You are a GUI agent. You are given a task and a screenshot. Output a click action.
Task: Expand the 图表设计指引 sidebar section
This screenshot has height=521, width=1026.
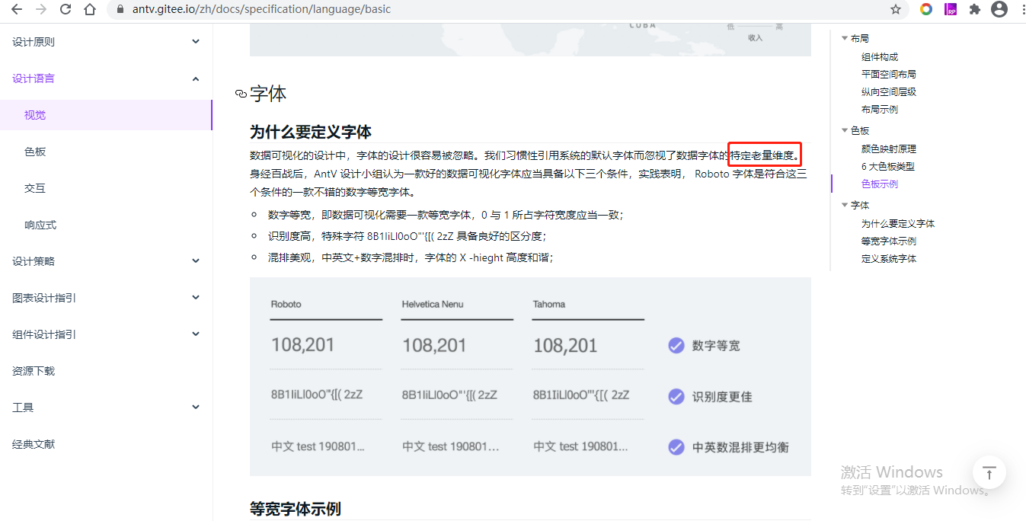[196, 298]
